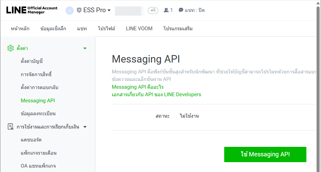The image size is (321, 172).
Task: Switch to the LINE VOOM tab
Action: (139, 29)
